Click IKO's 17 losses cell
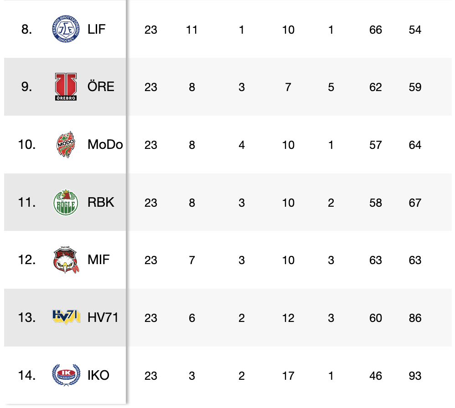 coord(288,376)
